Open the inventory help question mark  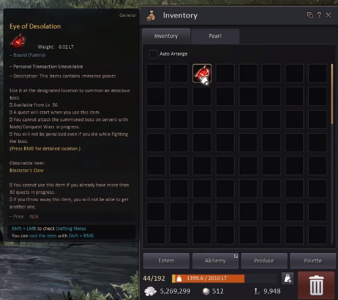pos(319,15)
